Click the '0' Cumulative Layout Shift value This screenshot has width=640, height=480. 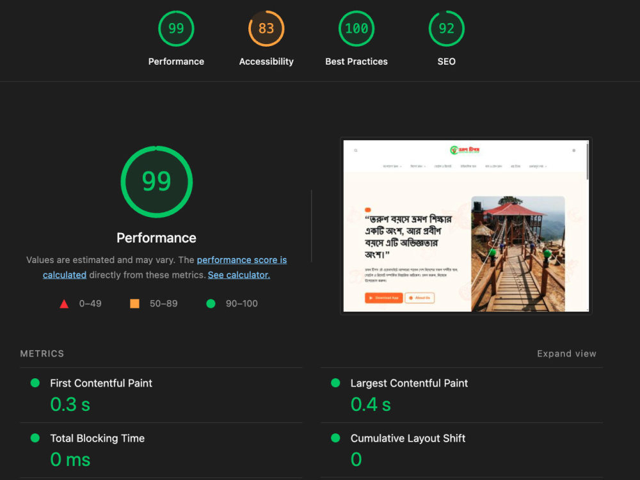(x=356, y=460)
